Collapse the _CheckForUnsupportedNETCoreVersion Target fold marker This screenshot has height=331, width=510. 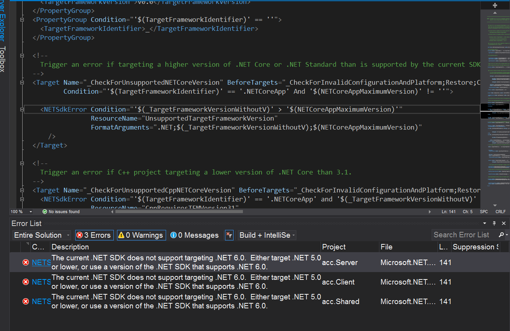point(22,82)
